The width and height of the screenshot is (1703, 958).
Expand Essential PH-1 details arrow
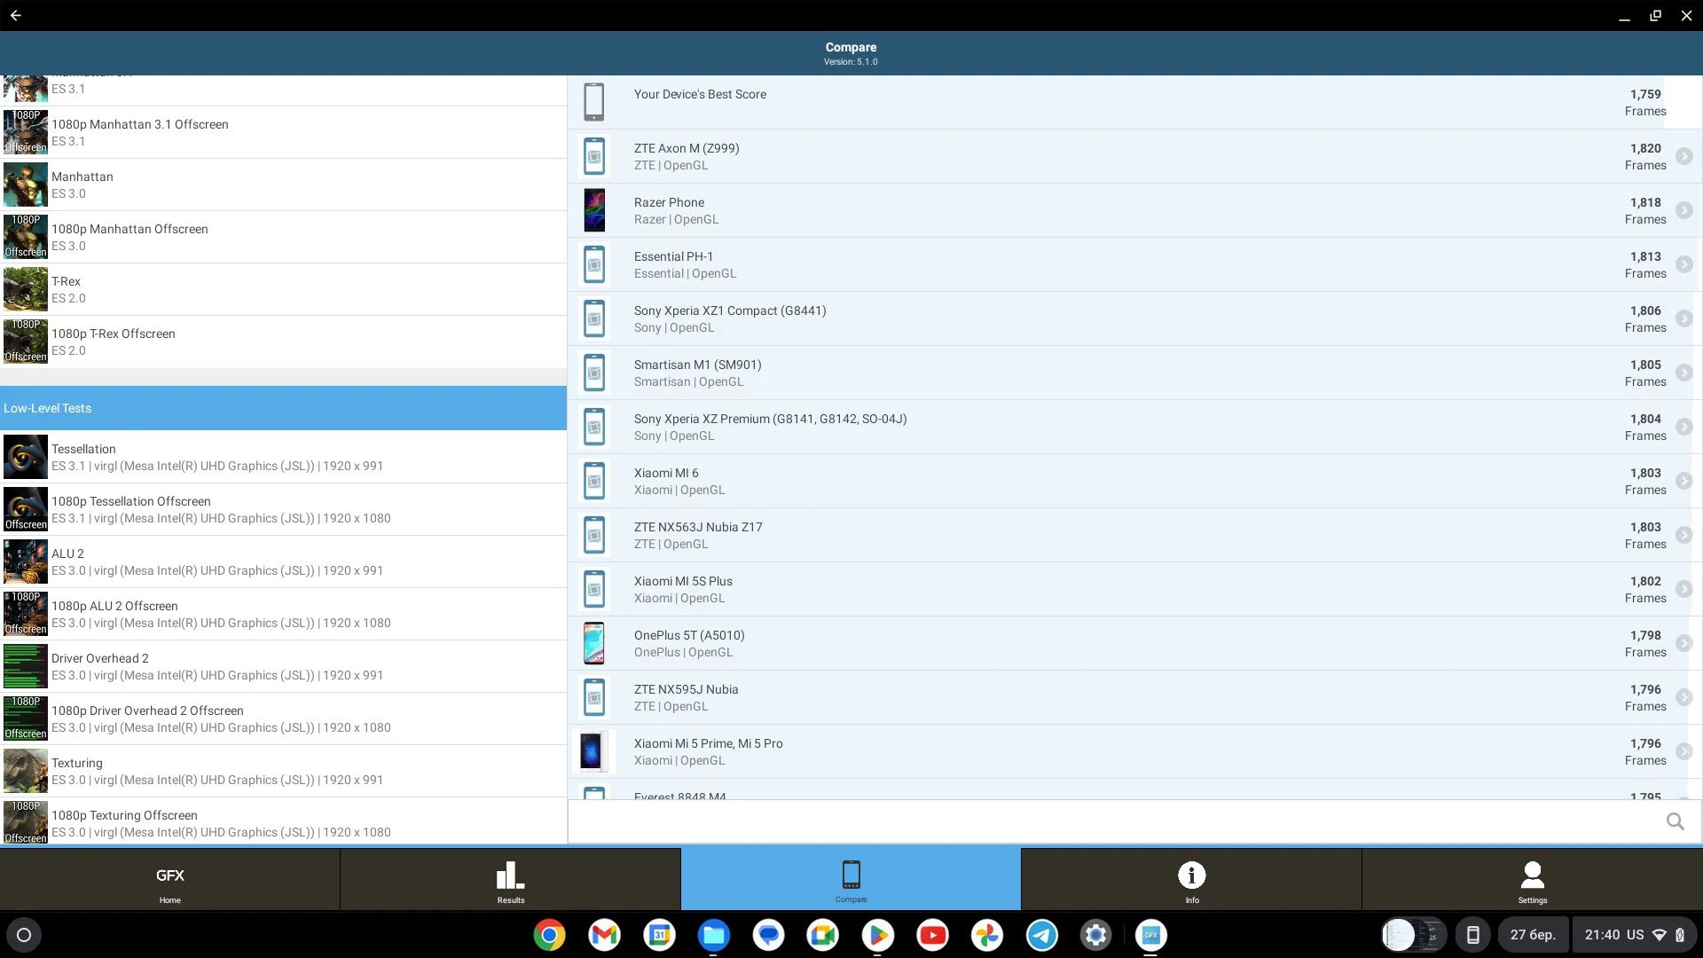tap(1683, 264)
